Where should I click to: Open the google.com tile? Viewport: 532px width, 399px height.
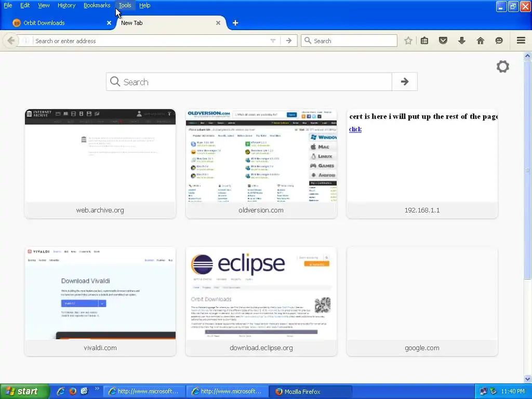(x=422, y=301)
